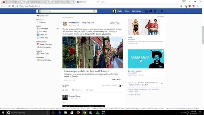Open Find Friends in header
This screenshot has width=204, height=115.
click(x=136, y=11)
